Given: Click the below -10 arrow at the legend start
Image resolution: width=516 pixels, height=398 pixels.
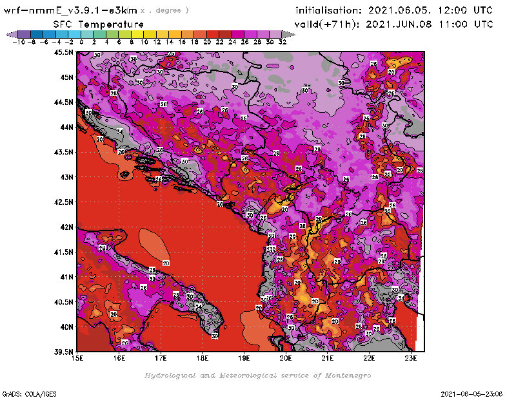Looking at the screenshot, I should coord(12,34).
